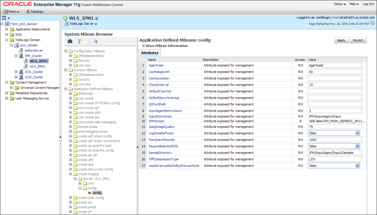
Task: Open the Farm dropdown menu
Action: (x=11, y=12)
